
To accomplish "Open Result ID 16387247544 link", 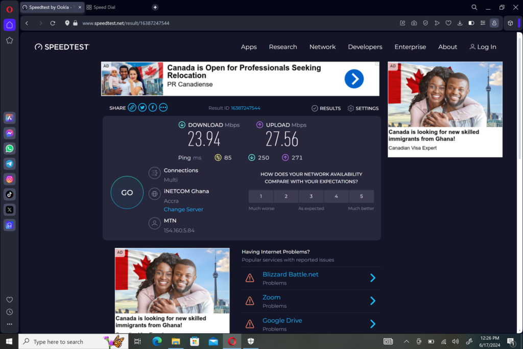I will [246, 108].
